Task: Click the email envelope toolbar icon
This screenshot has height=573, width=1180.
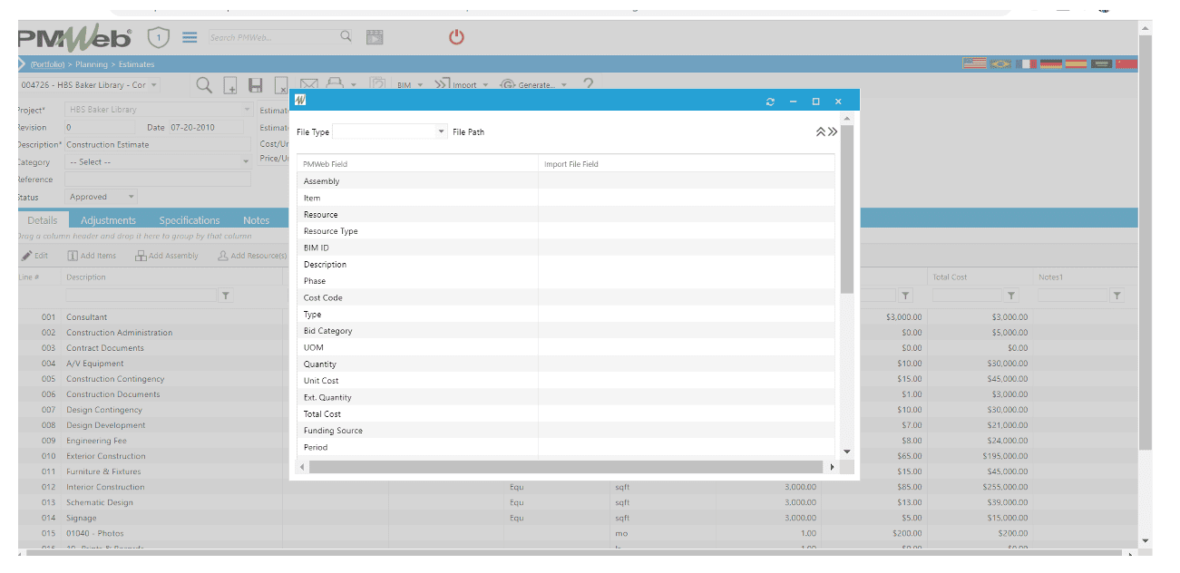Action: click(309, 83)
